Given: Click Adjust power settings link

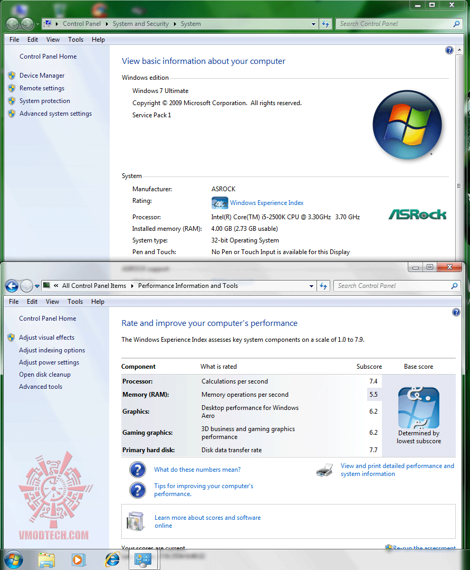Looking at the screenshot, I should [49, 362].
